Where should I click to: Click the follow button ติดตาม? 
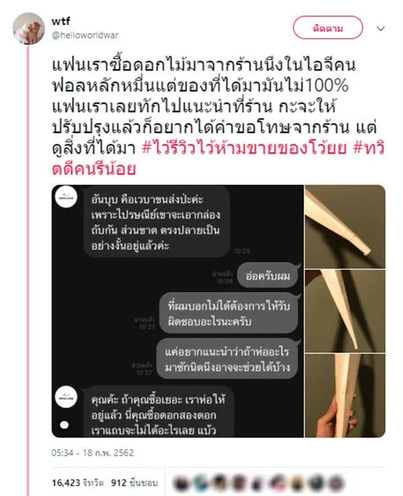click(x=328, y=28)
